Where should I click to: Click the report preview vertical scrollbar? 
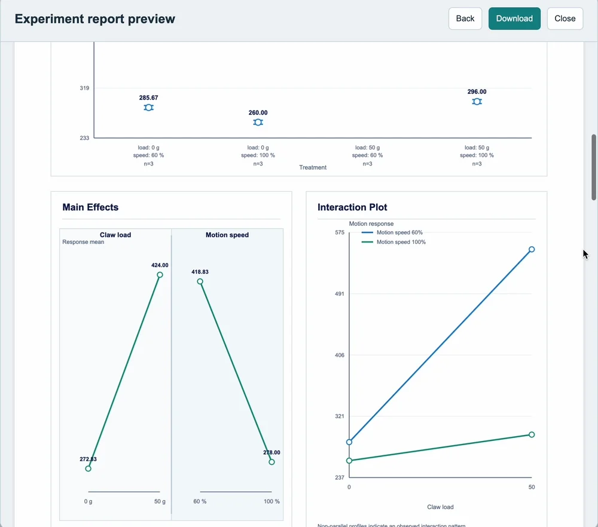point(593,167)
